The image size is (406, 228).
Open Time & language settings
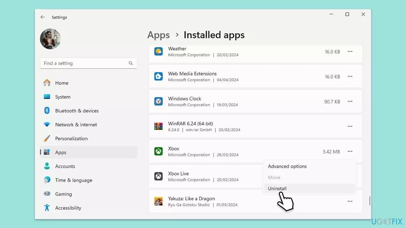coord(74,180)
